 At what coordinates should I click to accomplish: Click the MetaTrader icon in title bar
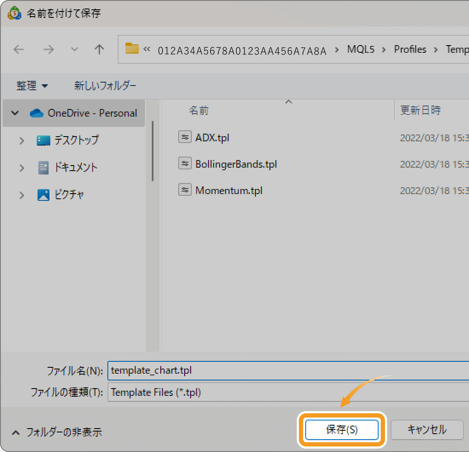click(14, 13)
